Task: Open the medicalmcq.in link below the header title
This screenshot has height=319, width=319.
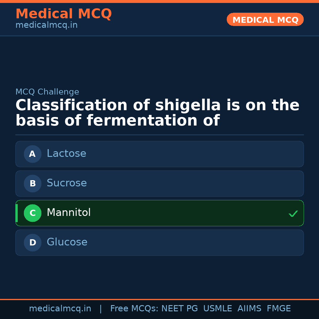Action: click(46, 25)
